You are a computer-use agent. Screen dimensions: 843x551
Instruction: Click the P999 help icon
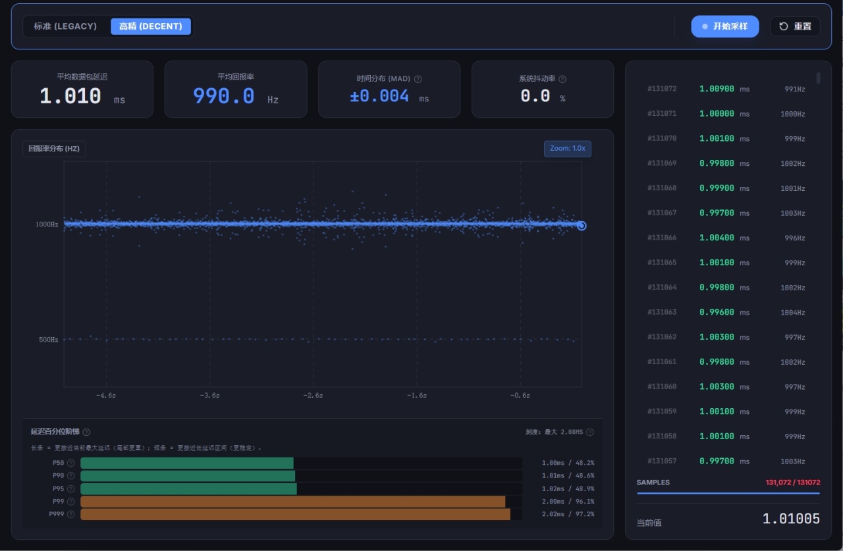click(x=71, y=514)
